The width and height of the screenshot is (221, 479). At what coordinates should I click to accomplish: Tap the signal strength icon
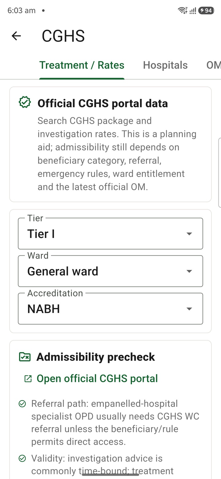tap(193, 11)
